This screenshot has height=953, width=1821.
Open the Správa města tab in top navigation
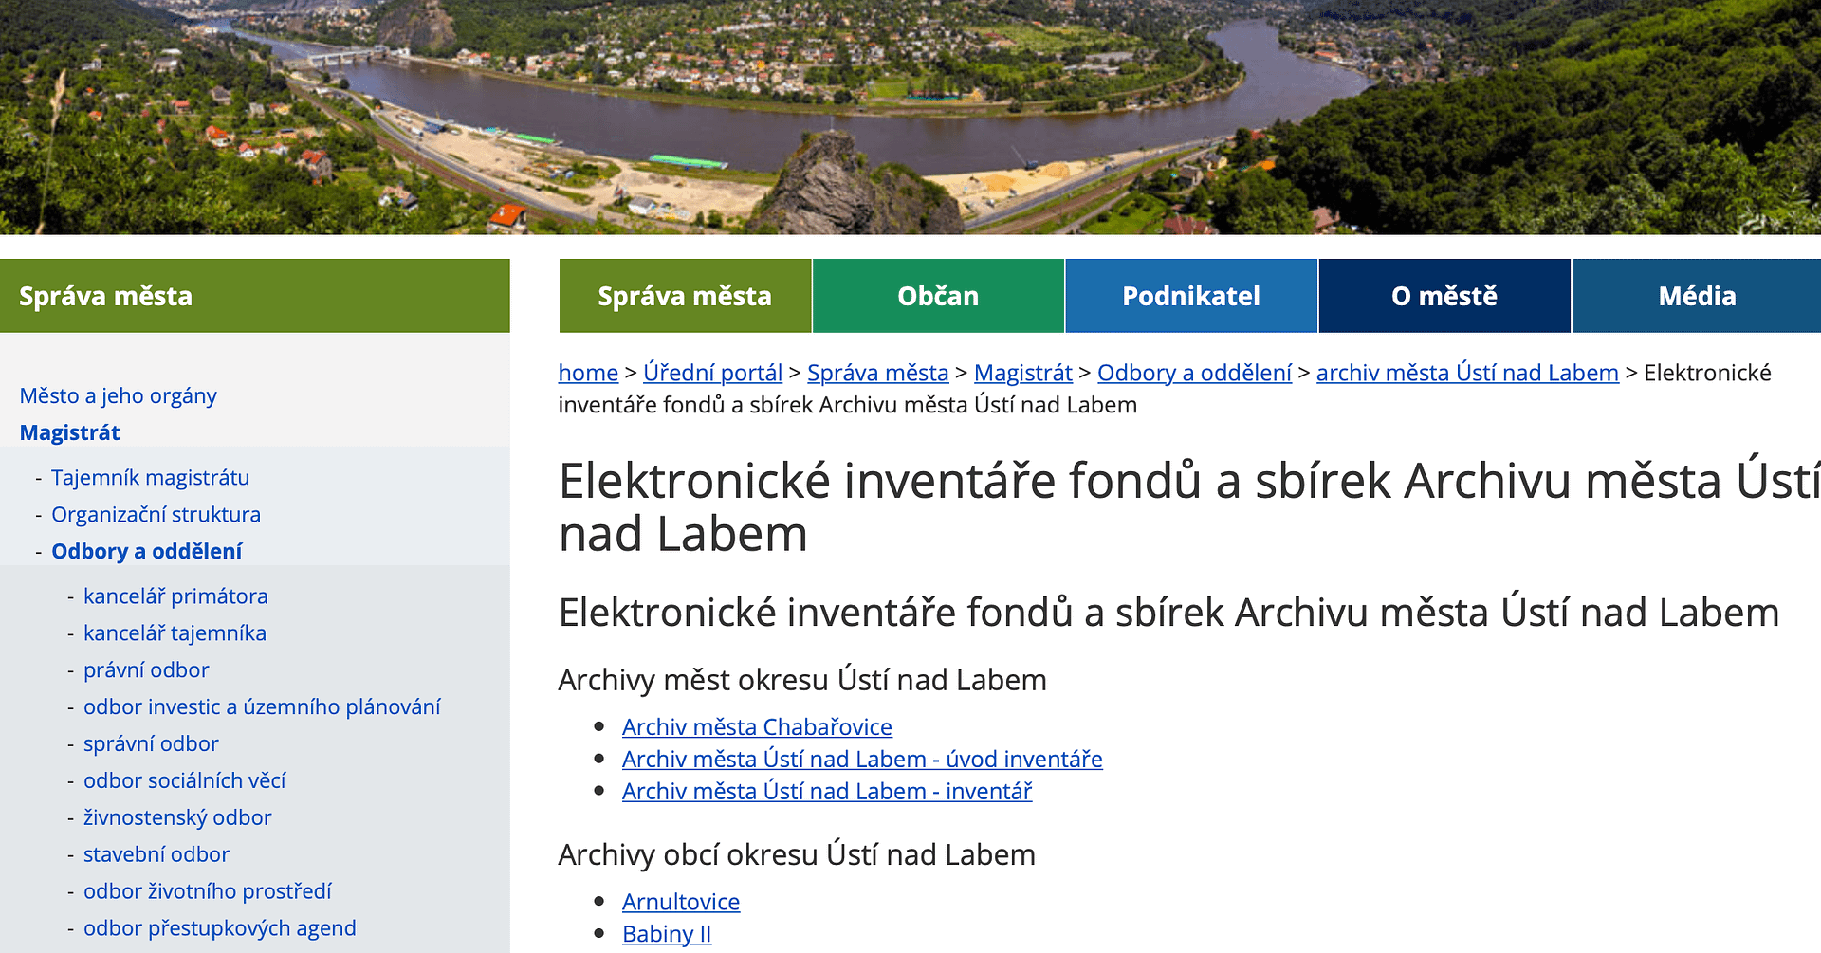[685, 296]
